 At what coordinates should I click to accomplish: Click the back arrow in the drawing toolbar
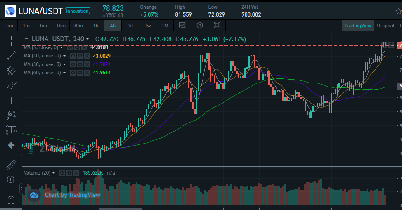[11, 145]
